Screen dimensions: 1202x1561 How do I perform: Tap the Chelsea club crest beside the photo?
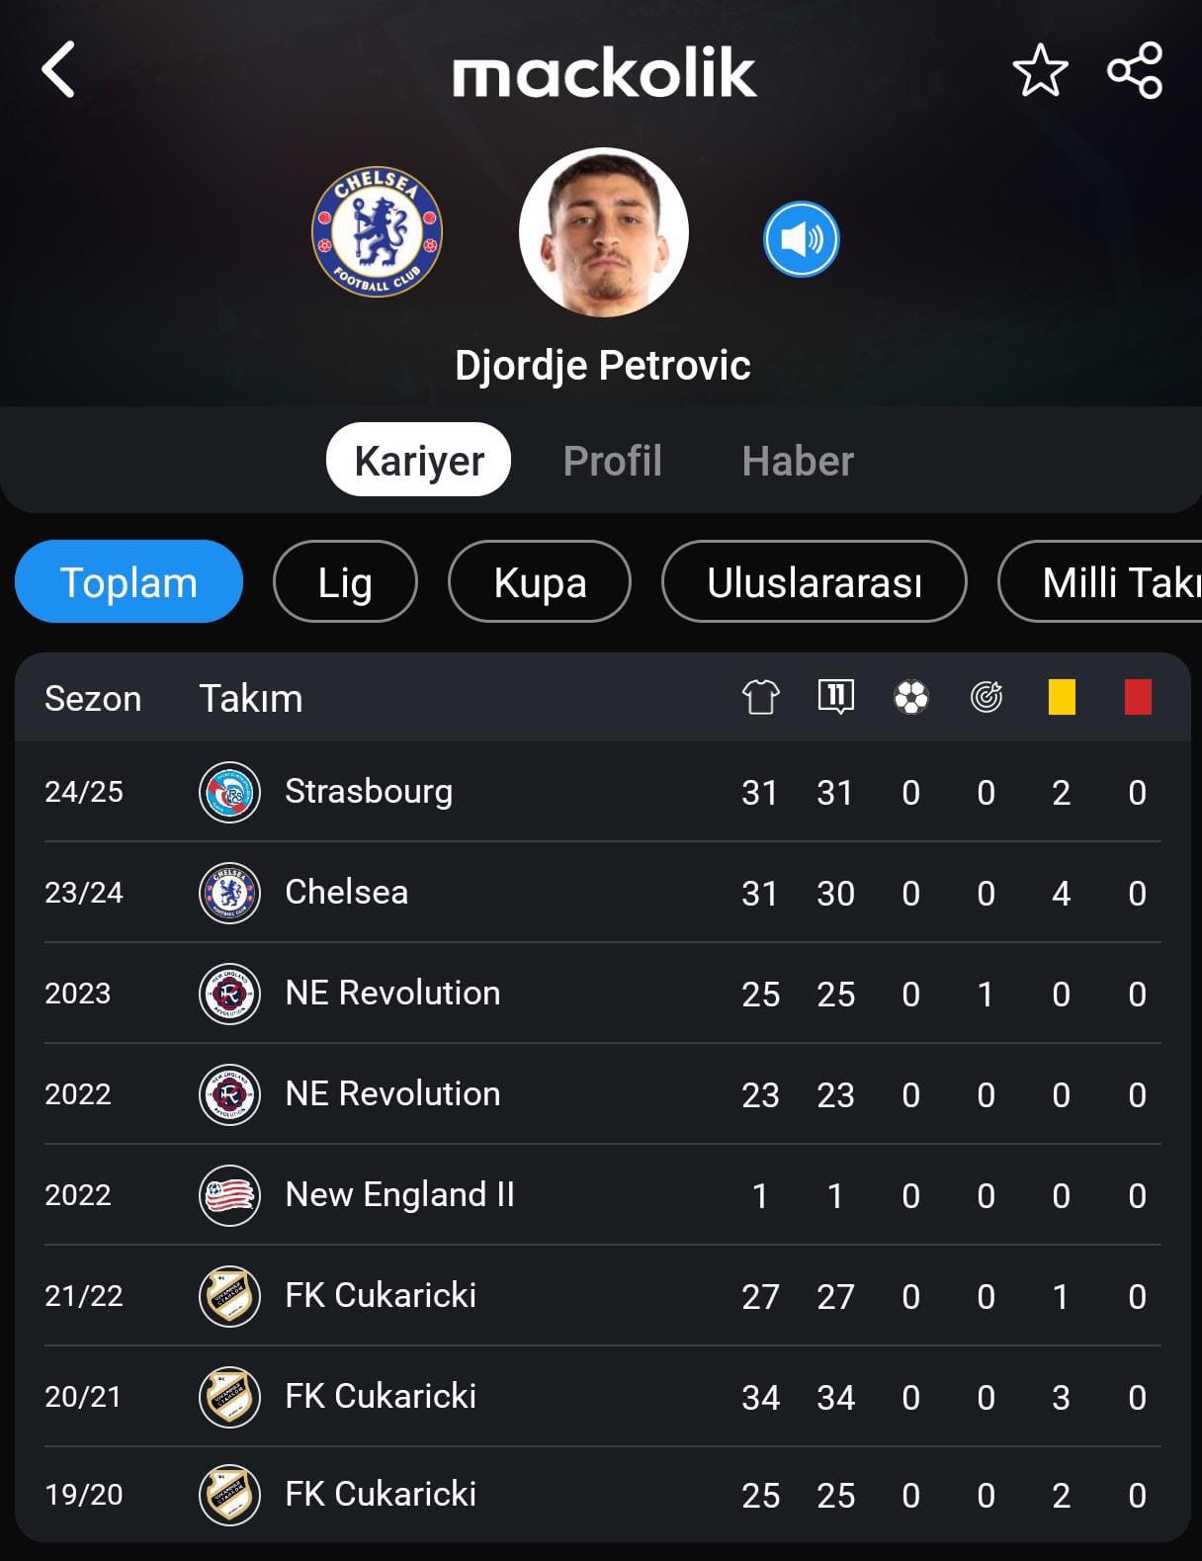(377, 231)
